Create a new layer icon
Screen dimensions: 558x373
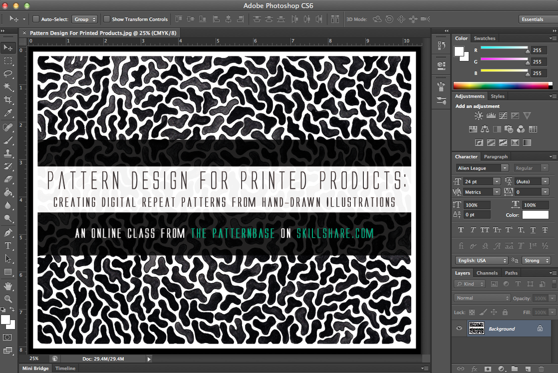click(x=528, y=369)
